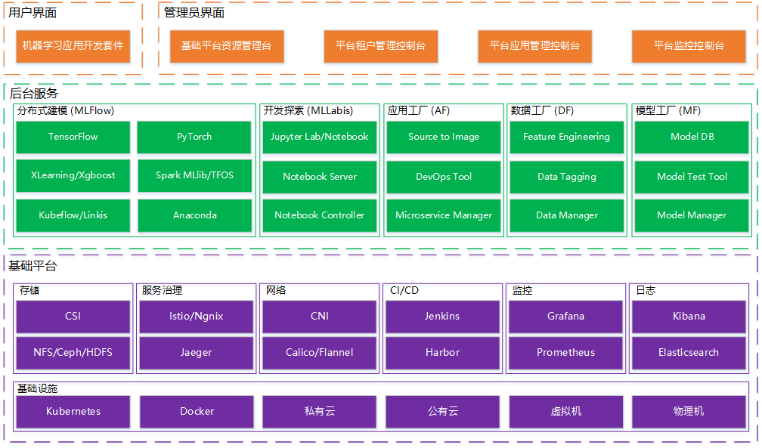Click the CNI network block

[x=319, y=317]
